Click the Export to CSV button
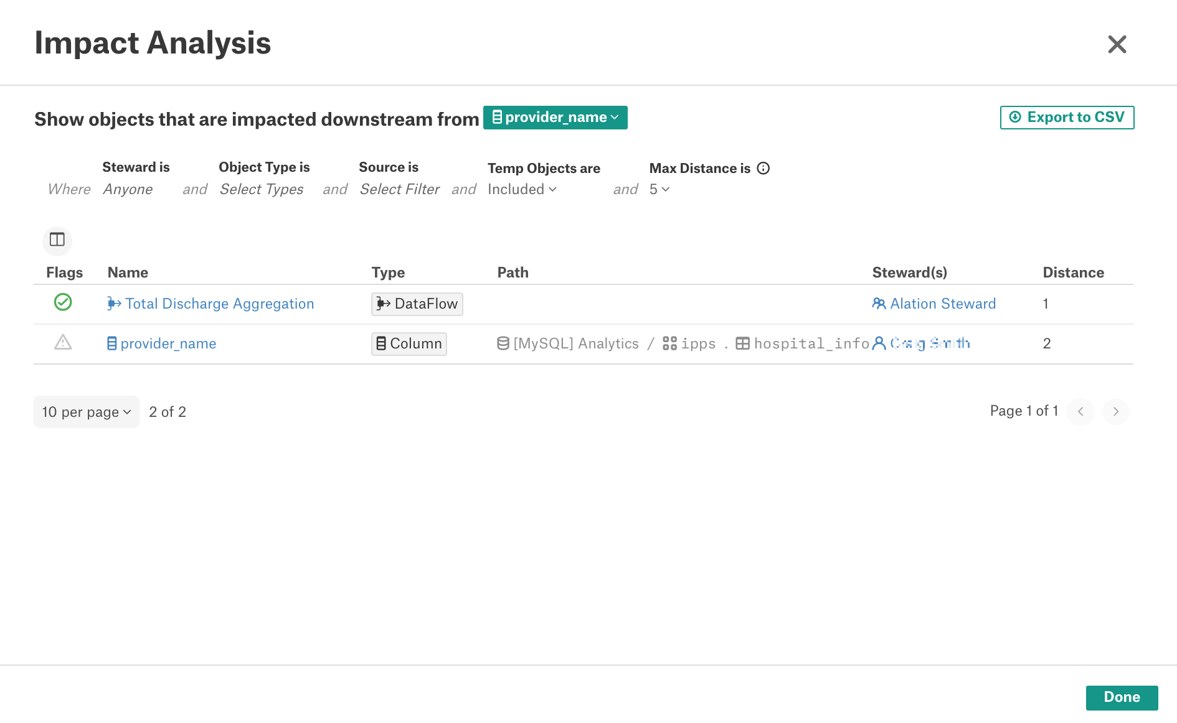The width and height of the screenshot is (1177, 723). pyautogui.click(x=1067, y=118)
